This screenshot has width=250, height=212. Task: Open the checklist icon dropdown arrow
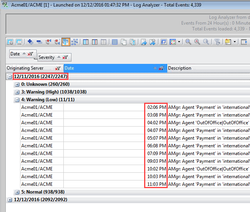tap(179, 42)
